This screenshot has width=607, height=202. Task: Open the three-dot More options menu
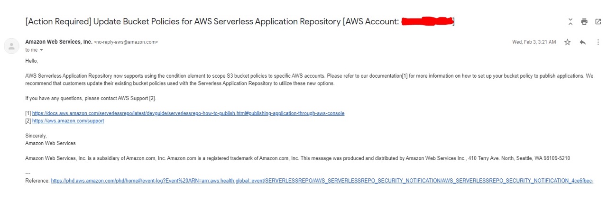pyautogui.click(x=598, y=42)
